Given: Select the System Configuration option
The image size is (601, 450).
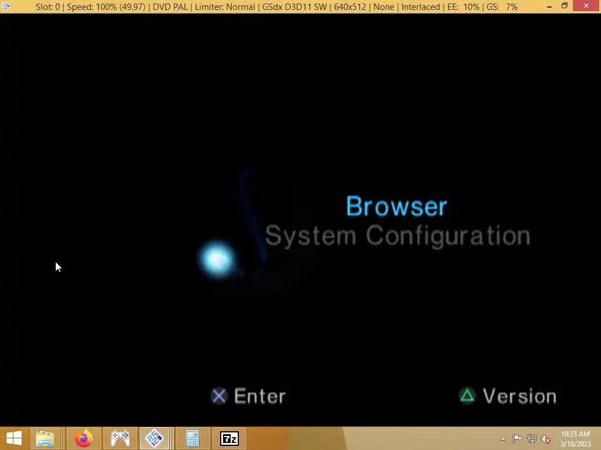Looking at the screenshot, I should pyautogui.click(x=397, y=236).
